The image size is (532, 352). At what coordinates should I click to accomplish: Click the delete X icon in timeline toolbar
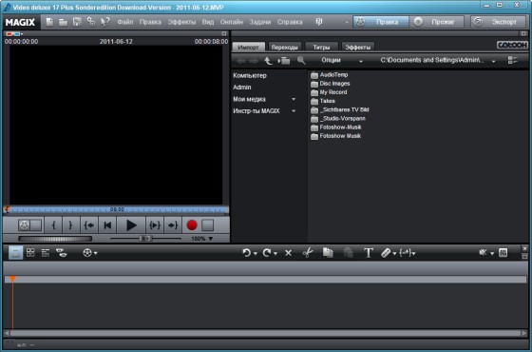[x=288, y=253]
